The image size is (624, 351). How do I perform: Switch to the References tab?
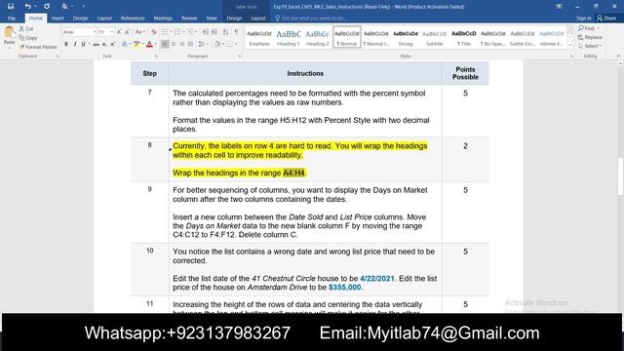pos(133,18)
